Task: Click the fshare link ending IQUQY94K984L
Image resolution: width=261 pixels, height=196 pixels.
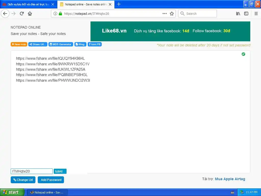Action: point(50,58)
